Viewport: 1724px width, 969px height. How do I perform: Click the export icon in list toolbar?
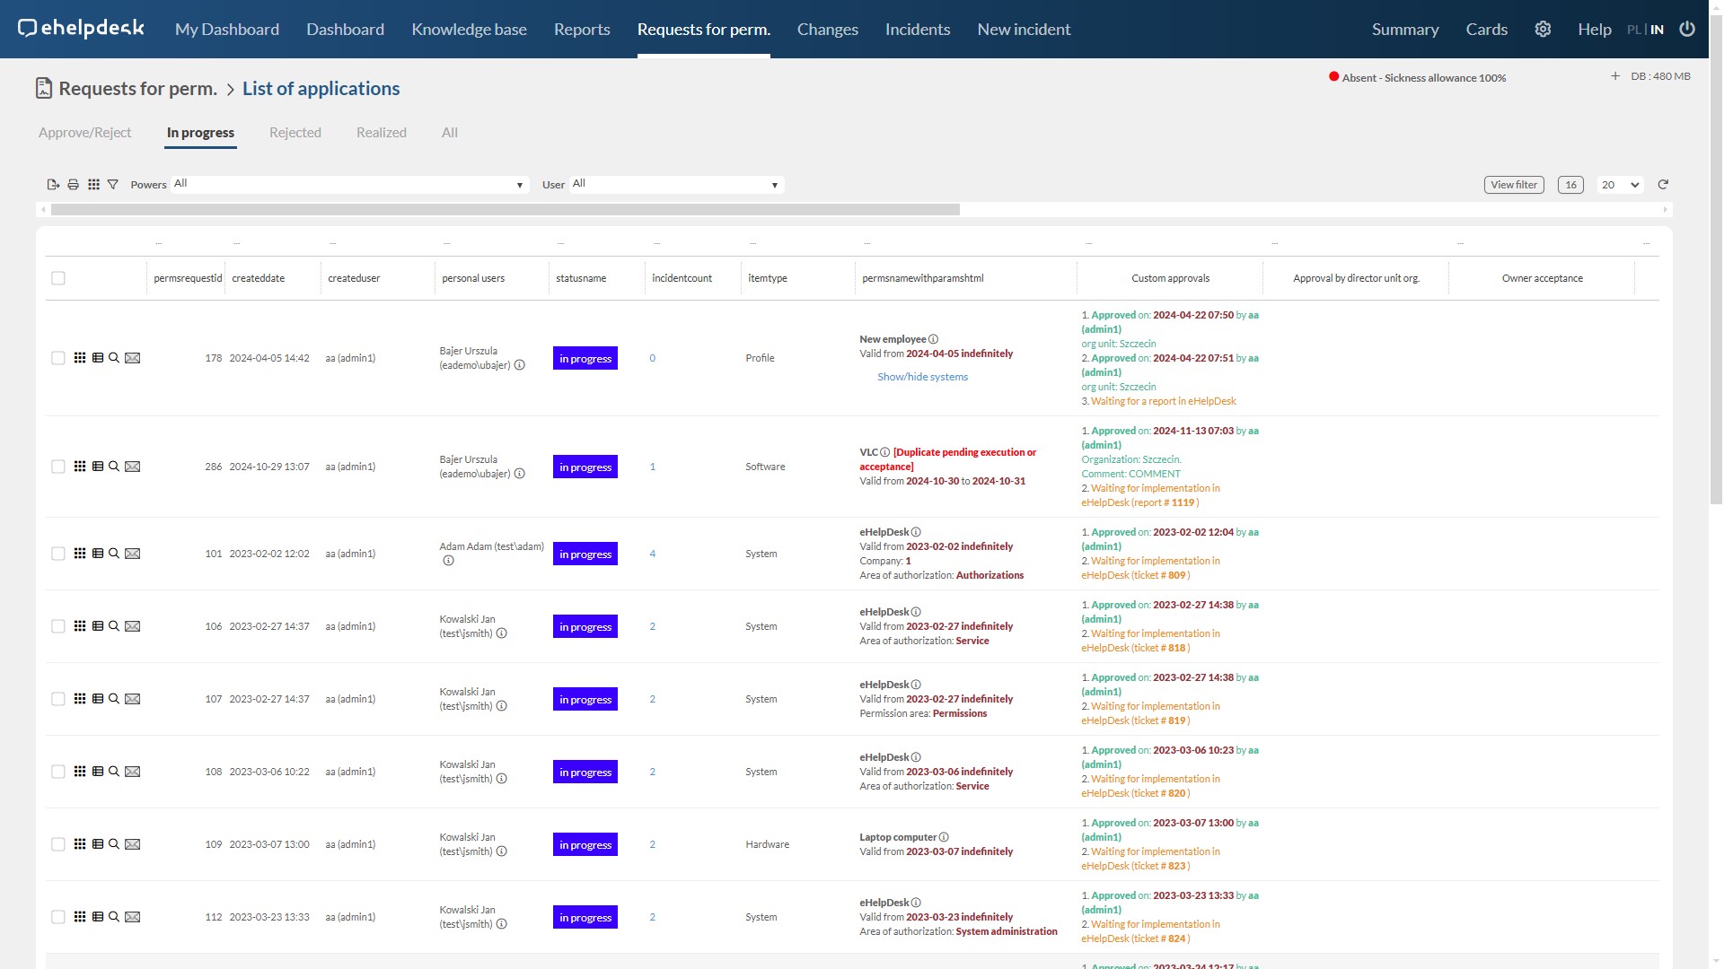pyautogui.click(x=53, y=185)
